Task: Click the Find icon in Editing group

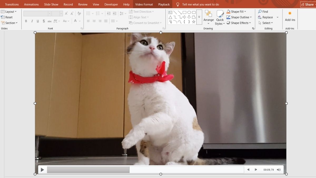Action: pos(260,11)
